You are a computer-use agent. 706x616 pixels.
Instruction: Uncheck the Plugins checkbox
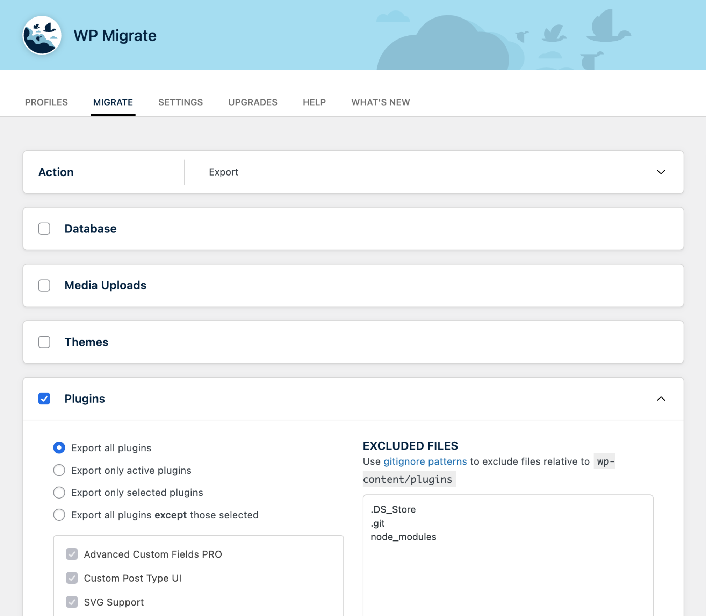tap(44, 399)
